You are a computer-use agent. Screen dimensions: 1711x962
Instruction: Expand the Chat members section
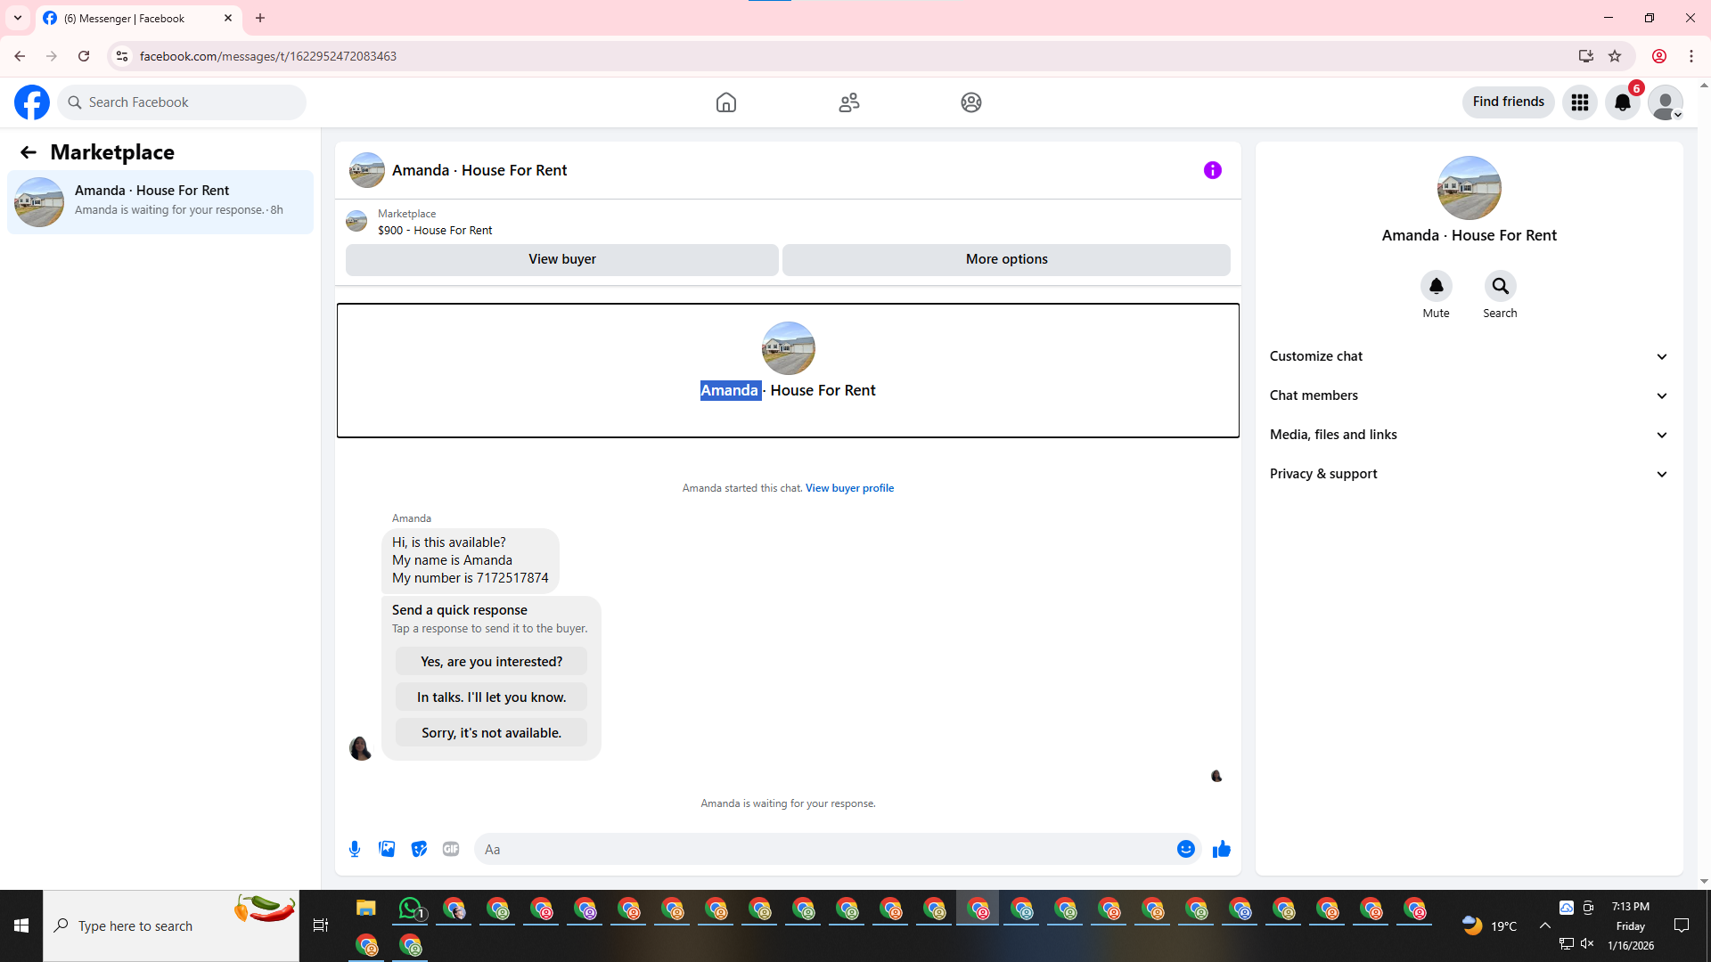pyautogui.click(x=1469, y=395)
